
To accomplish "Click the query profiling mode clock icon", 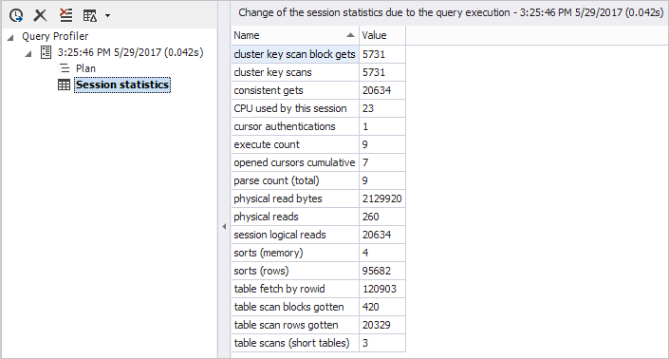I will pyautogui.click(x=16, y=15).
